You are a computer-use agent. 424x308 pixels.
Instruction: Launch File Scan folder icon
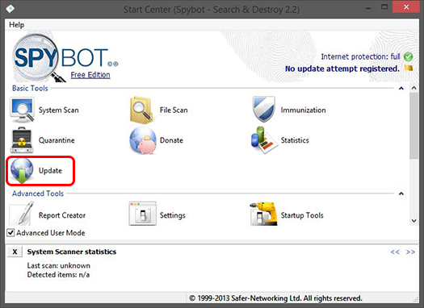coord(141,110)
